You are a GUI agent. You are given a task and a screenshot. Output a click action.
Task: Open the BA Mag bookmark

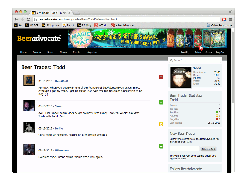(84, 25)
